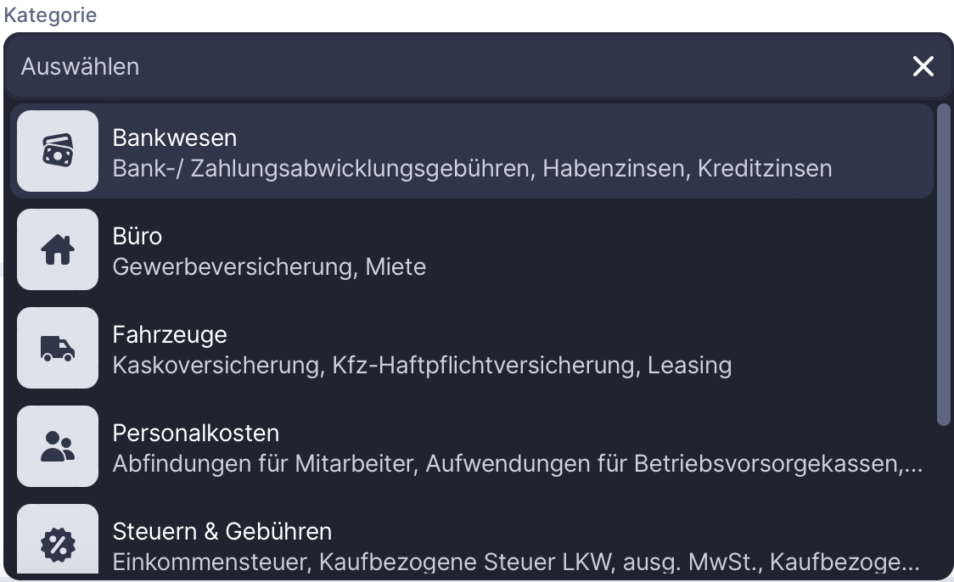Viewport: 954px width, 582px height.
Task: Click the category list scrollbar thumb
Action: click(x=943, y=263)
